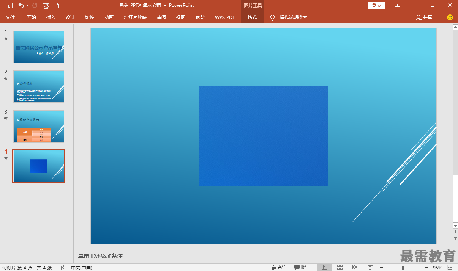Click the 共享 share button
The width and height of the screenshot is (458, 271).
(424, 17)
